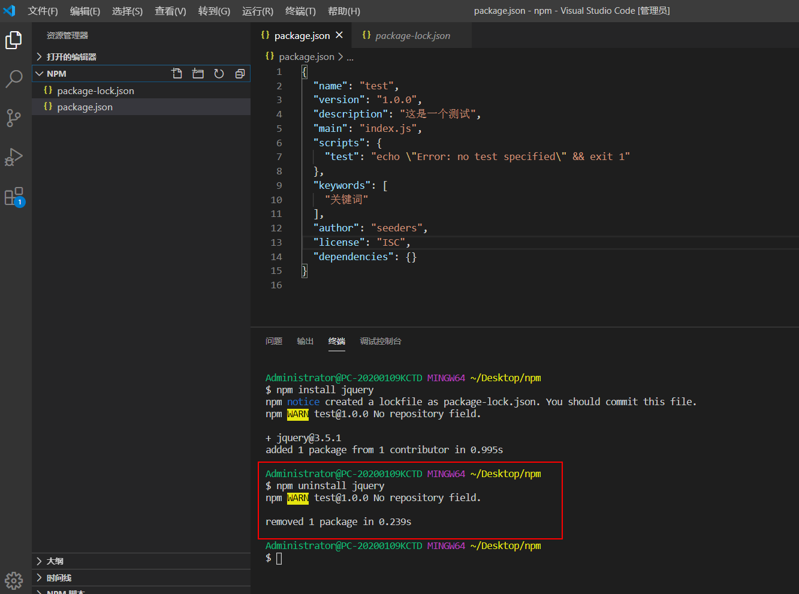This screenshot has height=594, width=799.
Task: Click the "author": "seeders" line
Action: [370, 228]
